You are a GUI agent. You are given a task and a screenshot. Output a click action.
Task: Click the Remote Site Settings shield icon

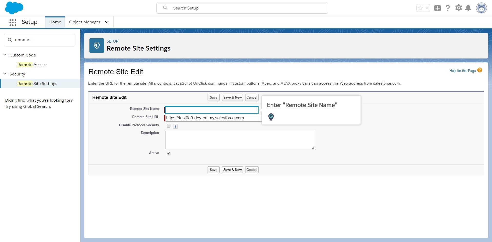pos(97,46)
